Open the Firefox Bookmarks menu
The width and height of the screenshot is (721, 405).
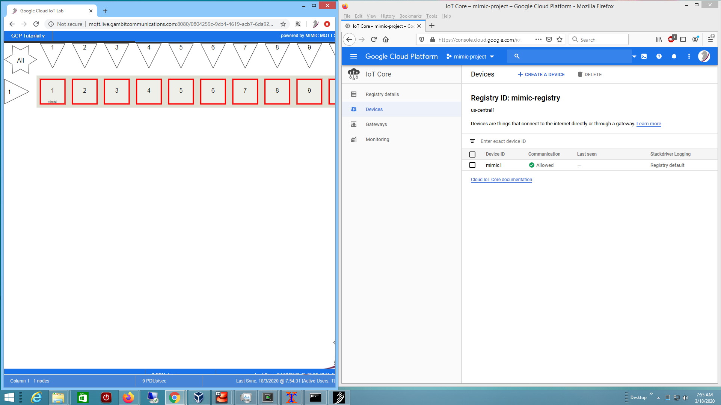[410, 16]
